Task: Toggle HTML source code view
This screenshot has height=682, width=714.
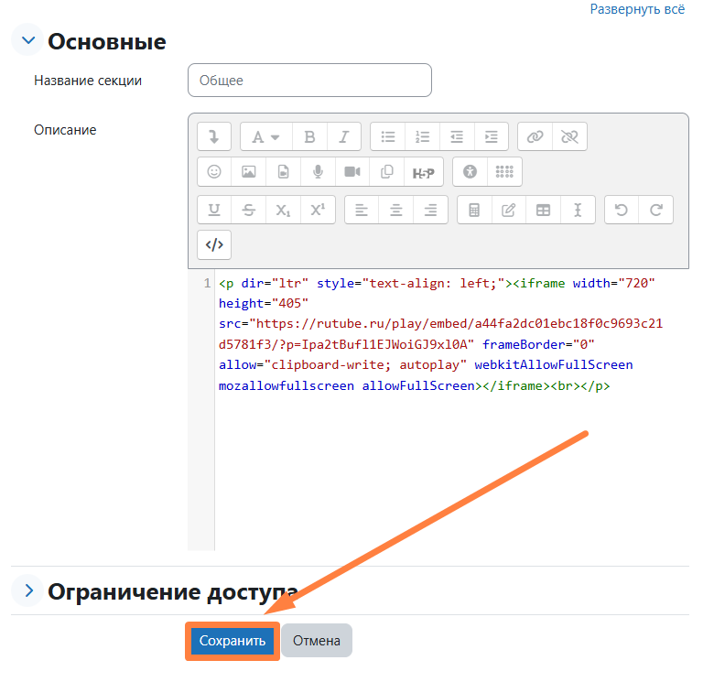Action: [x=214, y=244]
